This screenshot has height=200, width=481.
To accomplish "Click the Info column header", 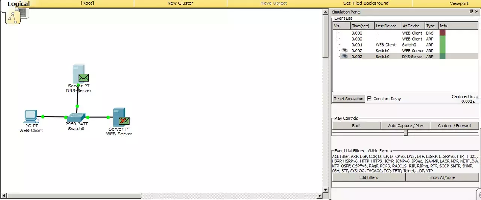I will [458, 26].
